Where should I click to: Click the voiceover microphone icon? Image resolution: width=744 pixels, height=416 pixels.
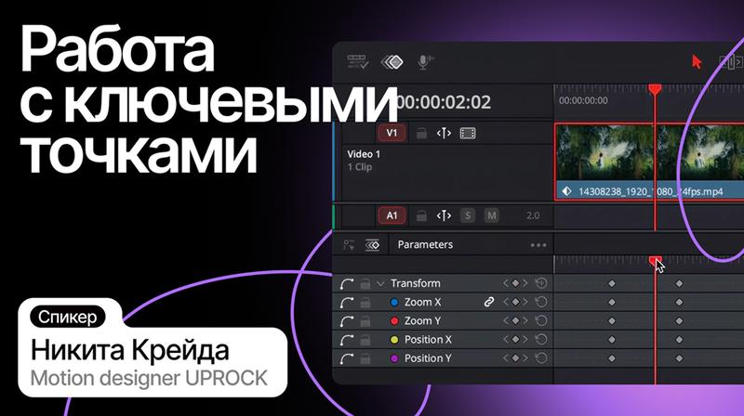coord(425,61)
